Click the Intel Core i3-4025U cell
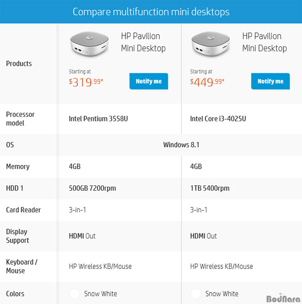Screen dimensions: 302x304 coord(218,119)
